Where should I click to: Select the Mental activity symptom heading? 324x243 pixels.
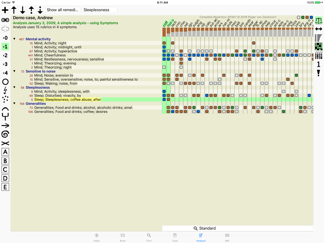[38, 39]
